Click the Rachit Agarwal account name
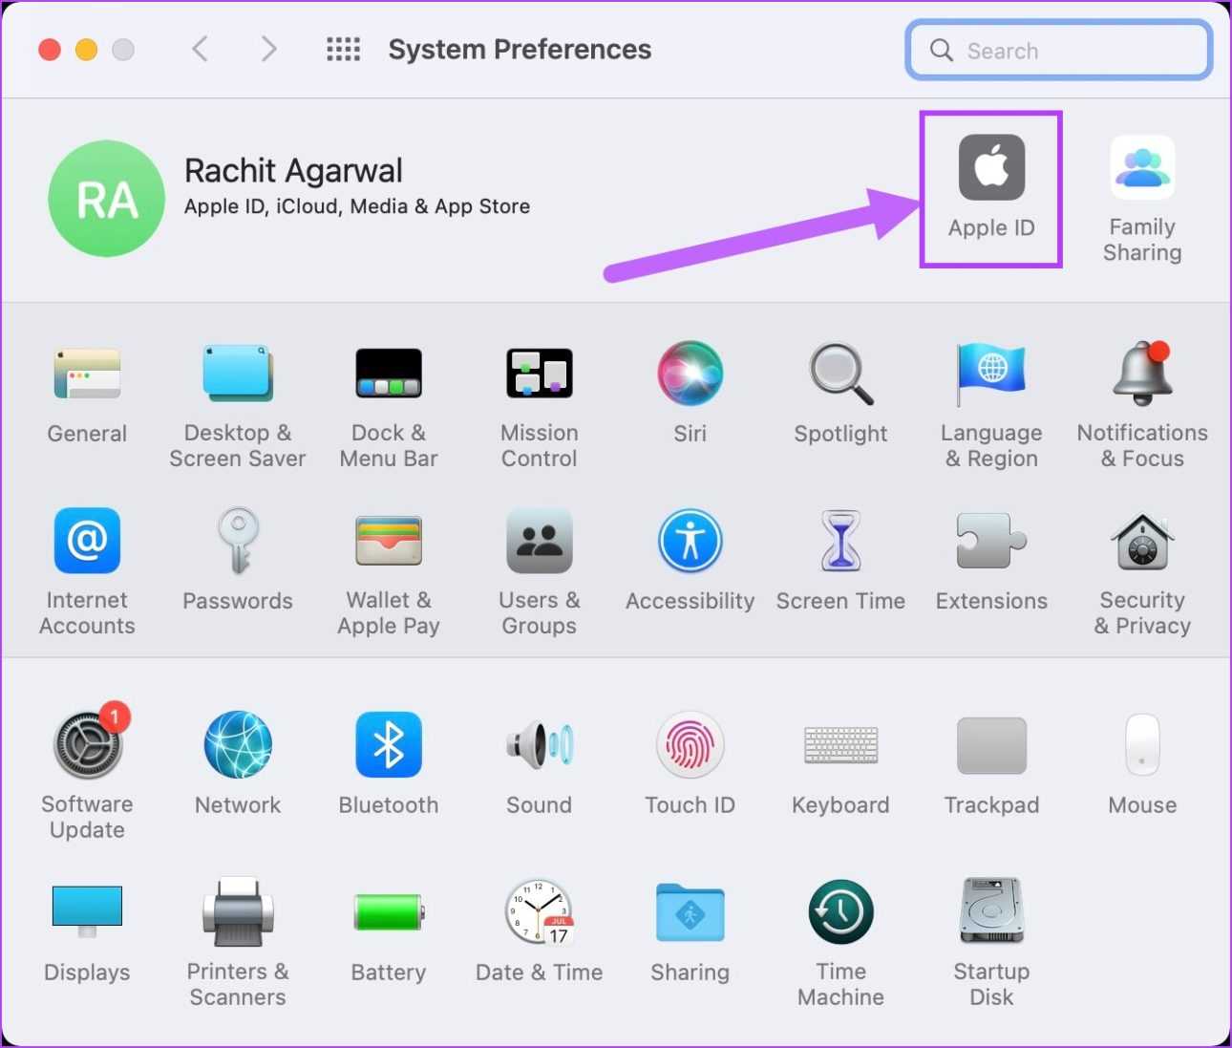The image size is (1232, 1048). [x=293, y=171]
